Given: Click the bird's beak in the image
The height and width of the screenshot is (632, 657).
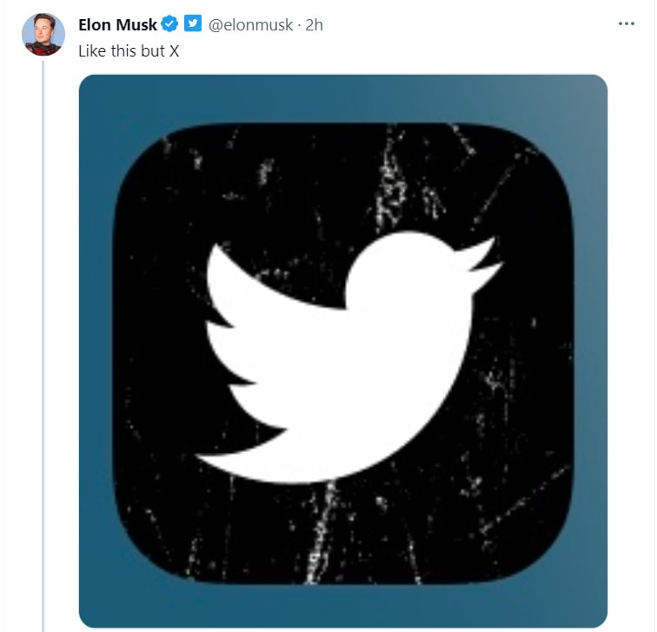Looking at the screenshot, I should tap(483, 261).
